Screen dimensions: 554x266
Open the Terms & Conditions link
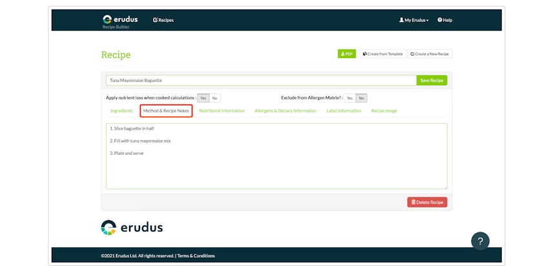[x=196, y=256]
